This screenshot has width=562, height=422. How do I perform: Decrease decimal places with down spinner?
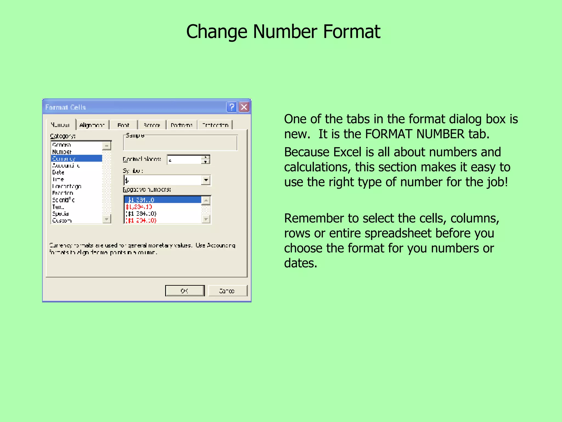point(206,162)
